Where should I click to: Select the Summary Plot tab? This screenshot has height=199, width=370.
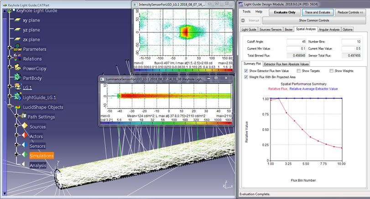pyautogui.click(x=252, y=64)
